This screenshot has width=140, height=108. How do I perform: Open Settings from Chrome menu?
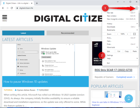(x=120, y=55)
